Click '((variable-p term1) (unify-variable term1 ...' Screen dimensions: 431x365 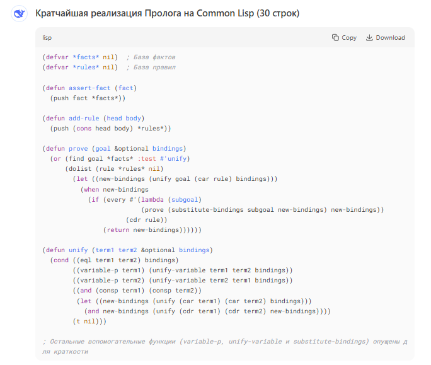tap(183, 270)
